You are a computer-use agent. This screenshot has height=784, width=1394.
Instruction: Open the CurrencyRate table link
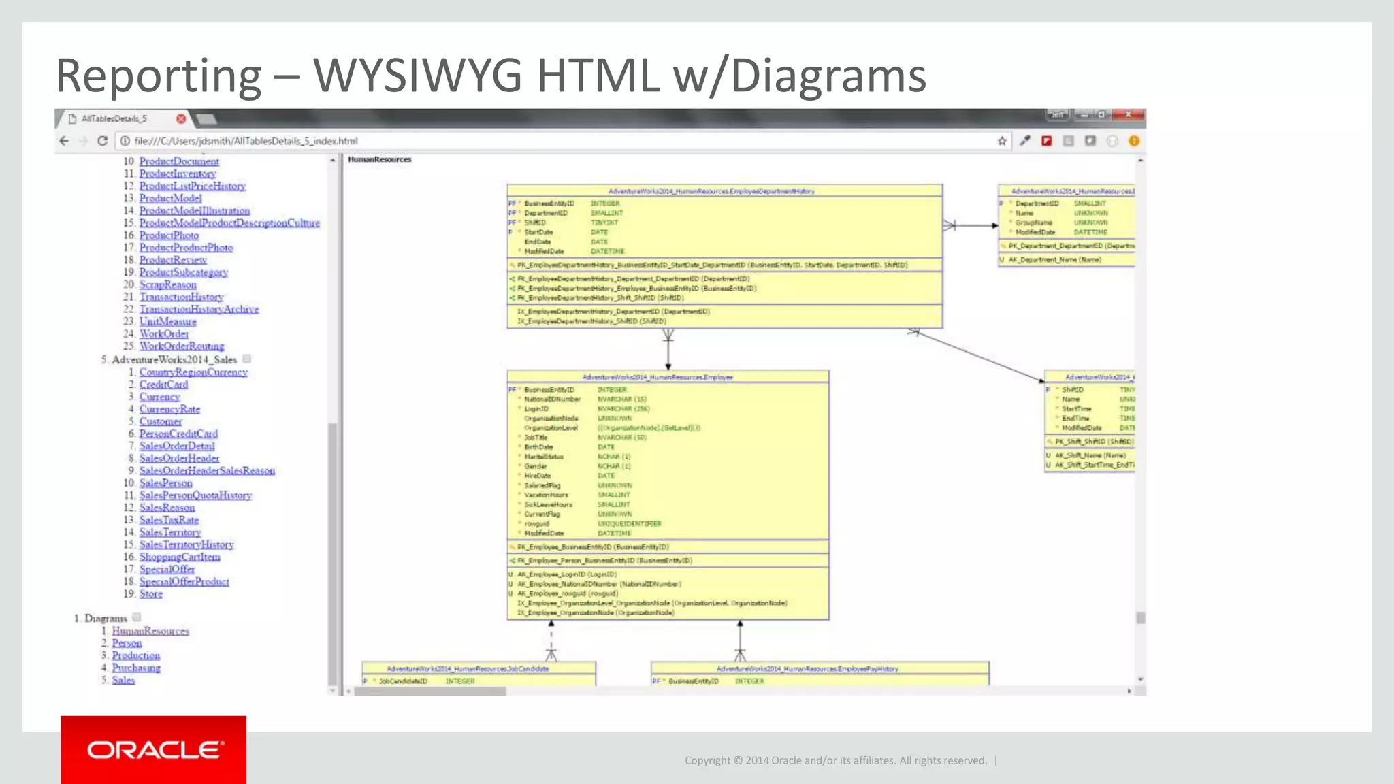click(169, 409)
